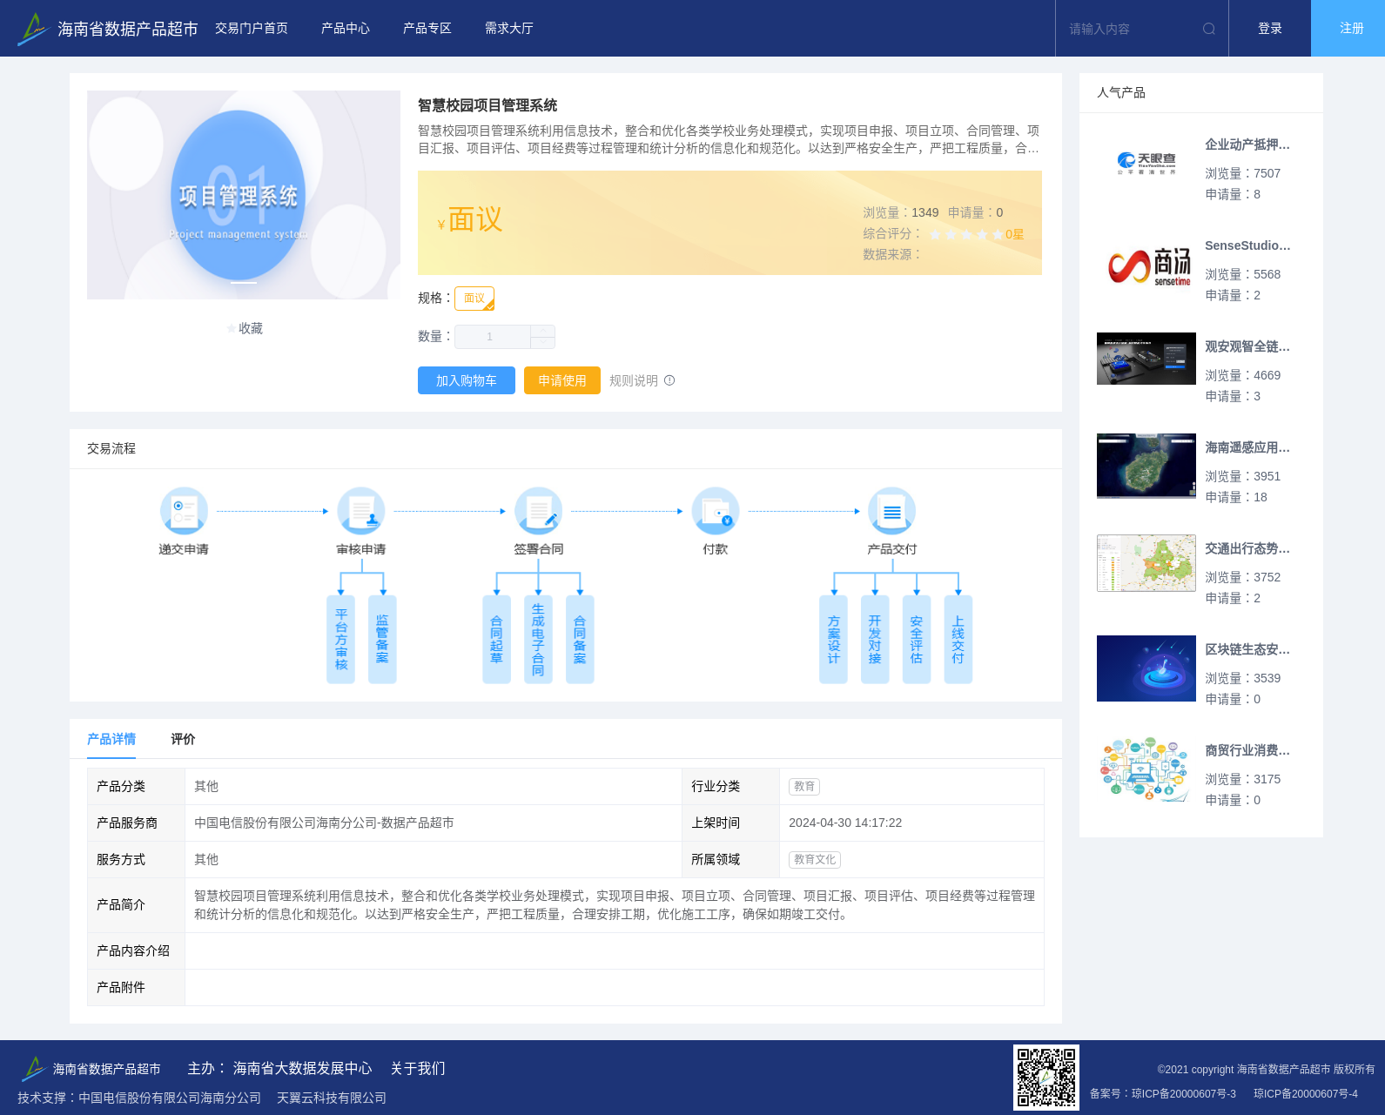Click the favorite star icon next to 收藏
1385x1115 pixels.
(x=231, y=328)
